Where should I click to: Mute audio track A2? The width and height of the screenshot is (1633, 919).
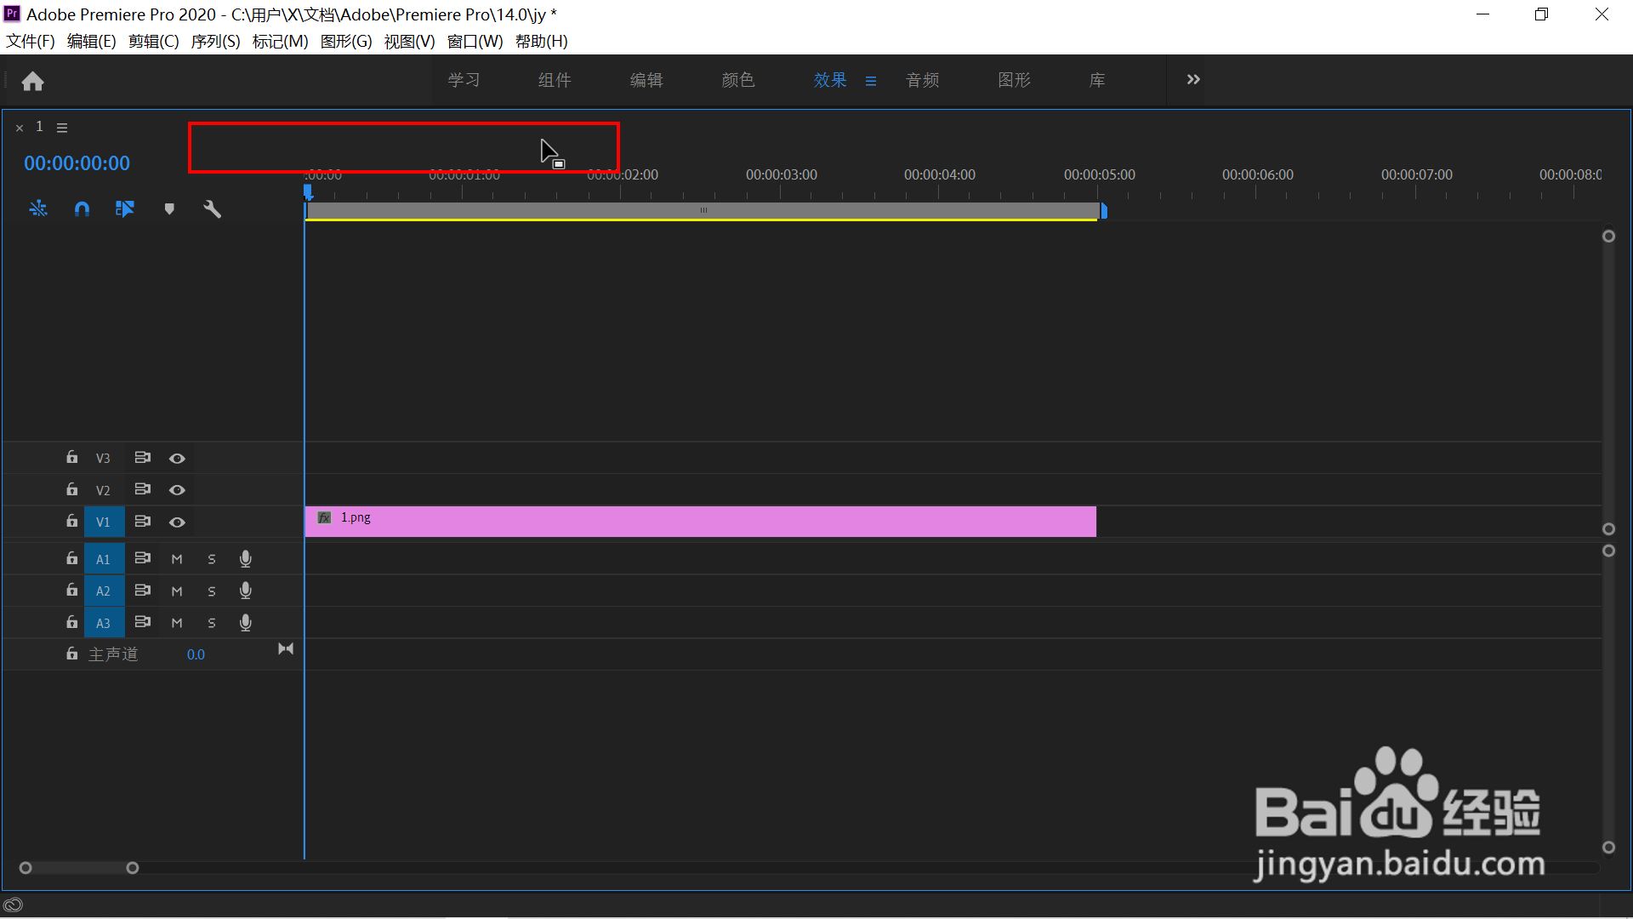point(177,591)
